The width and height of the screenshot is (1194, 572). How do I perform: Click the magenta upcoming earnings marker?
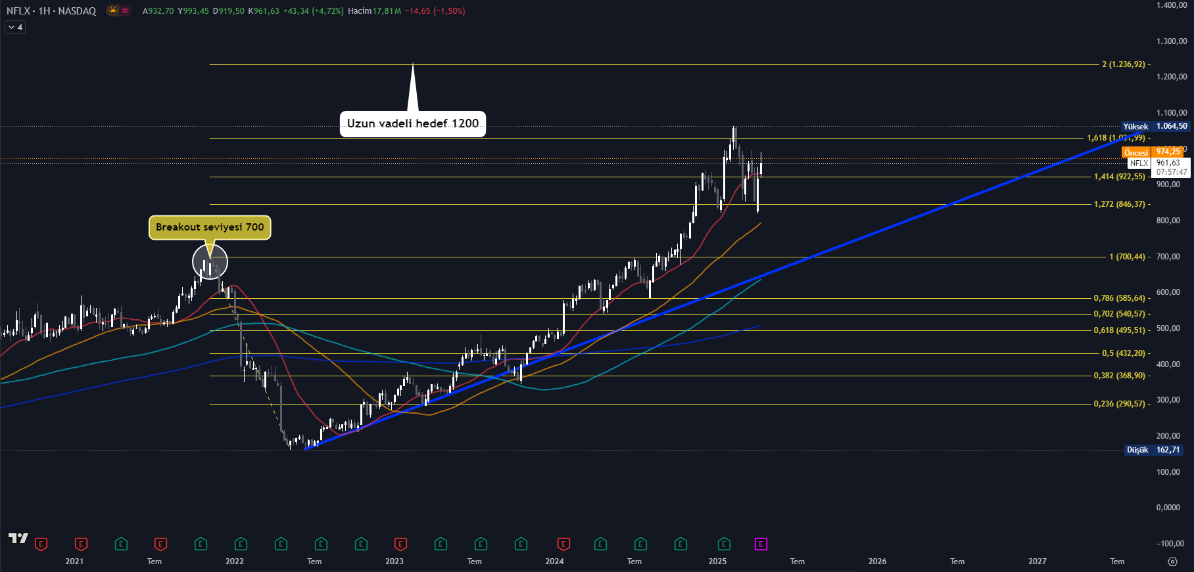(761, 544)
